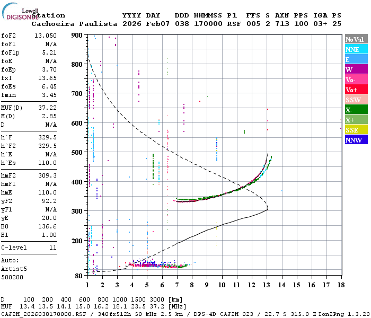Click the hmE value 110.0

[x=47, y=192]
